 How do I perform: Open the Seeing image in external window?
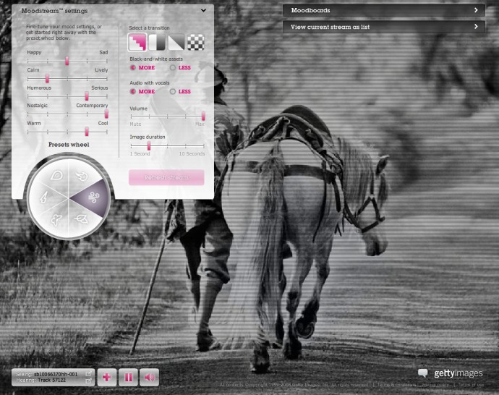(x=89, y=373)
